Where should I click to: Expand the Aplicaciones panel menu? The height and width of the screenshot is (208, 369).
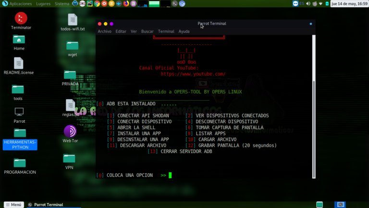[20, 3]
